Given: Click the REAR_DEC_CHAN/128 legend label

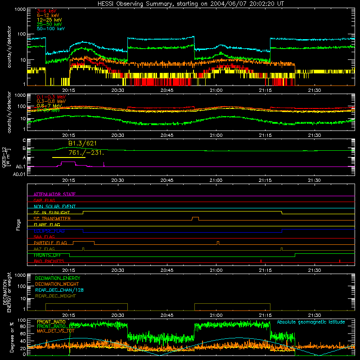Looking at the screenshot, I should coord(59,290).
